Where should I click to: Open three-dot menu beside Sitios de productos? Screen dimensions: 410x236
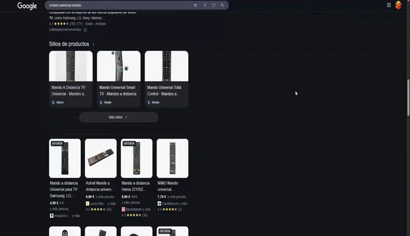coord(93,44)
